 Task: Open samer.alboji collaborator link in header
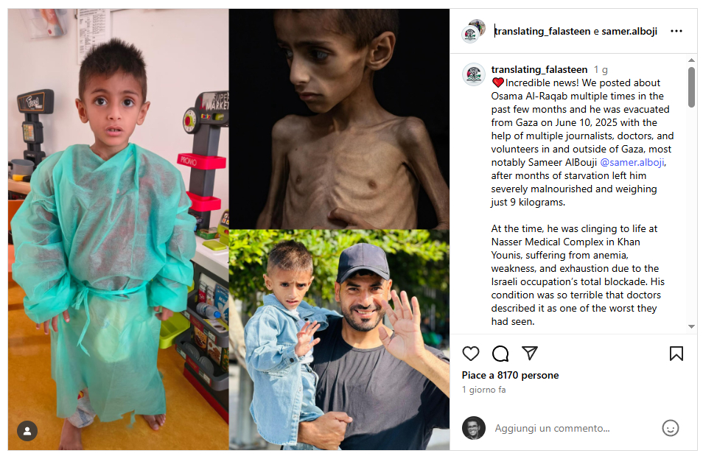coord(629,31)
